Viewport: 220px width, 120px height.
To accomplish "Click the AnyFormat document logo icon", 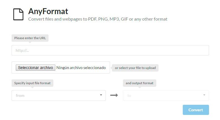I will (18, 14).
